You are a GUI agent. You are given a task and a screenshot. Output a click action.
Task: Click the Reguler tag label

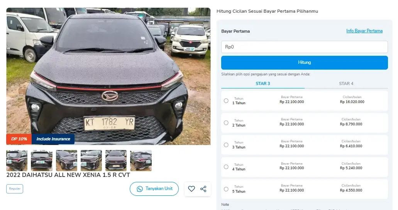pos(15,189)
